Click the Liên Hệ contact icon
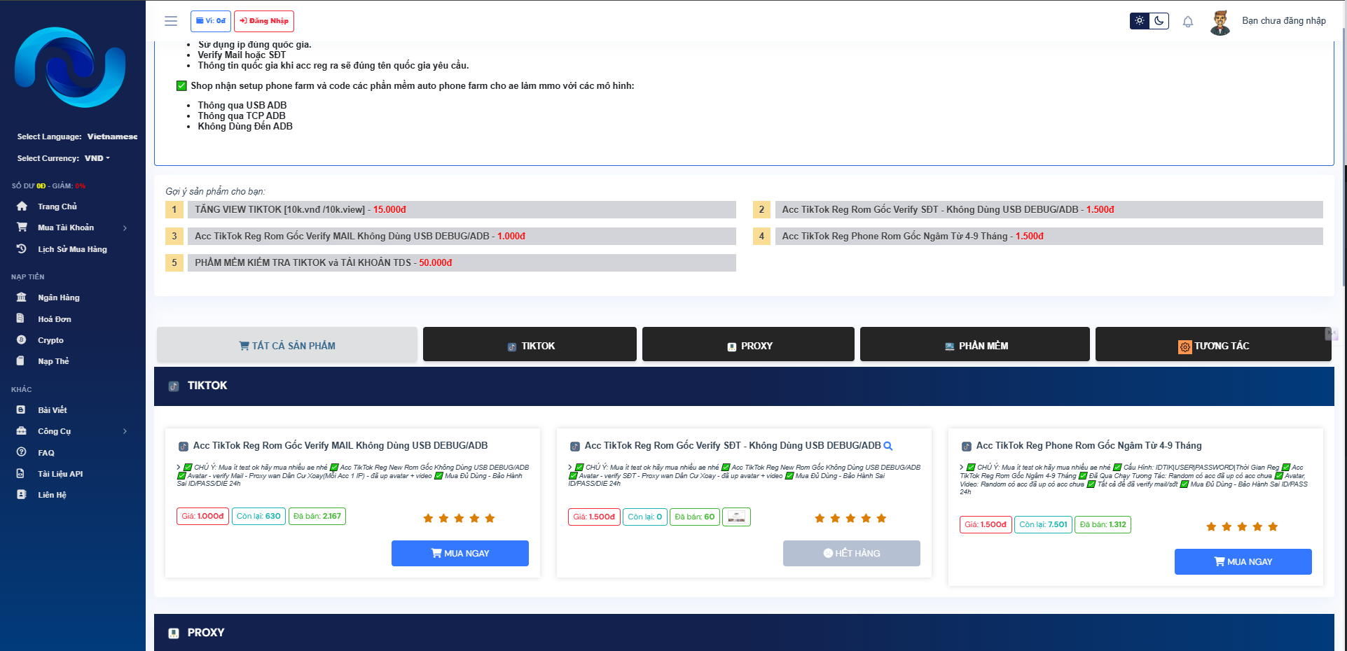The height and width of the screenshot is (651, 1347). point(21,495)
